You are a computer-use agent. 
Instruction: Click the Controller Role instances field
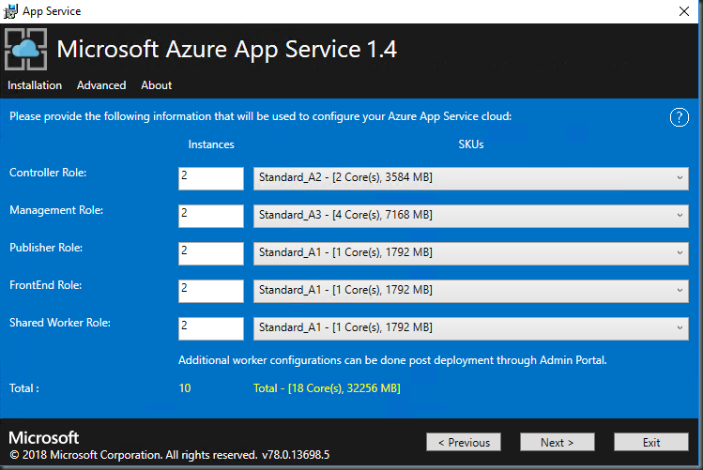coord(211,178)
